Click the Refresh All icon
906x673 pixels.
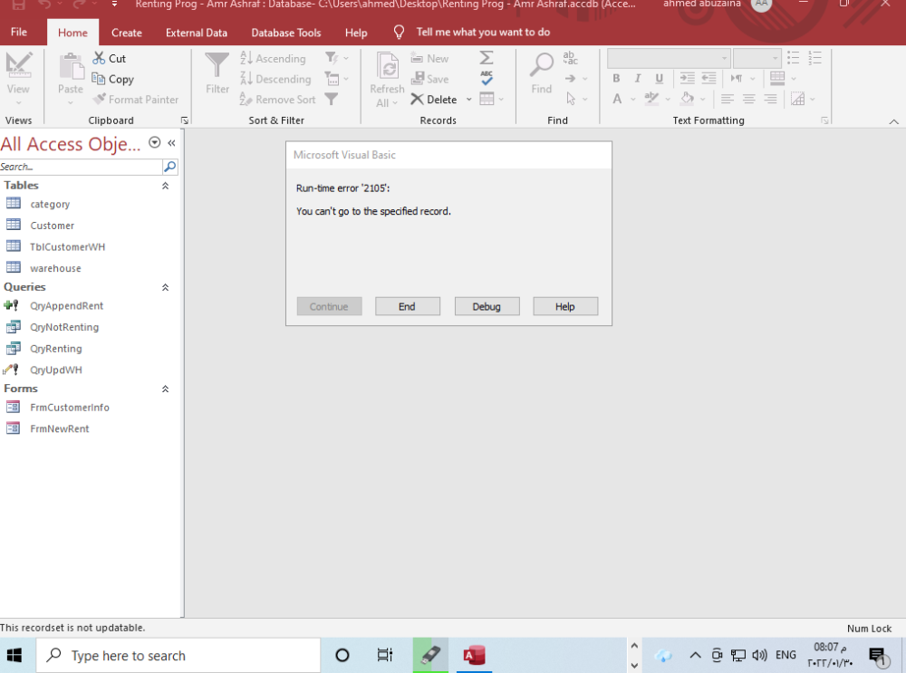pyautogui.click(x=388, y=67)
